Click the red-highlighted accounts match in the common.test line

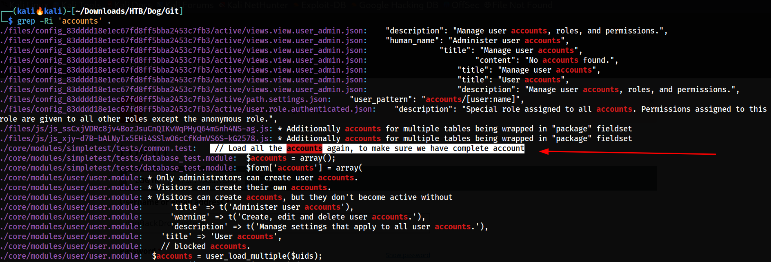coord(304,148)
